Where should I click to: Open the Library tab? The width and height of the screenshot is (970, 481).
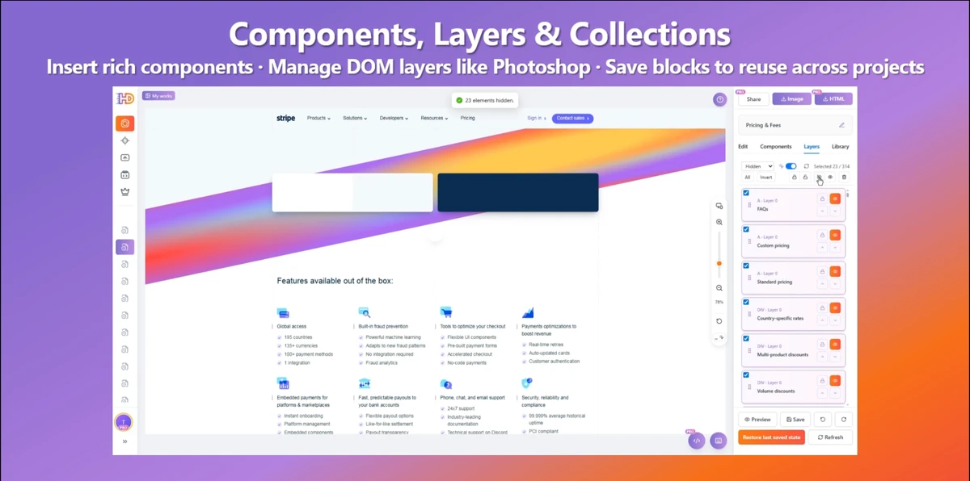(x=840, y=147)
